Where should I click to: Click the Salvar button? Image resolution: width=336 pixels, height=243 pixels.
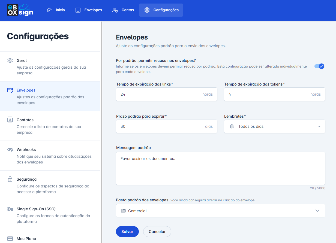tap(127, 231)
